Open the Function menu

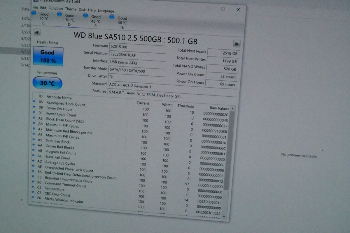coord(55,8)
